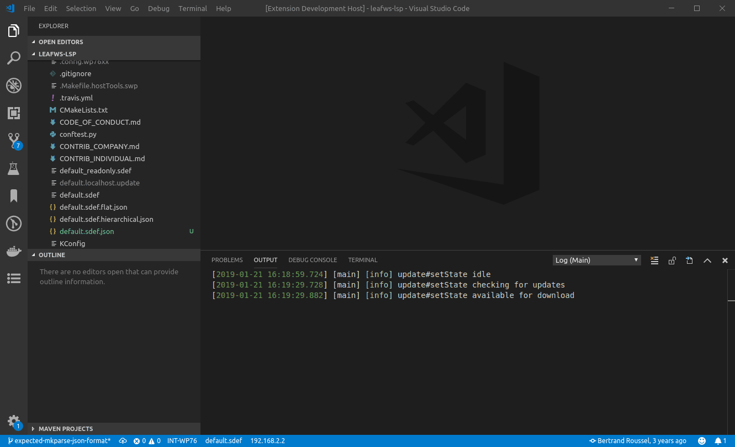Open the log output file icon

690,260
